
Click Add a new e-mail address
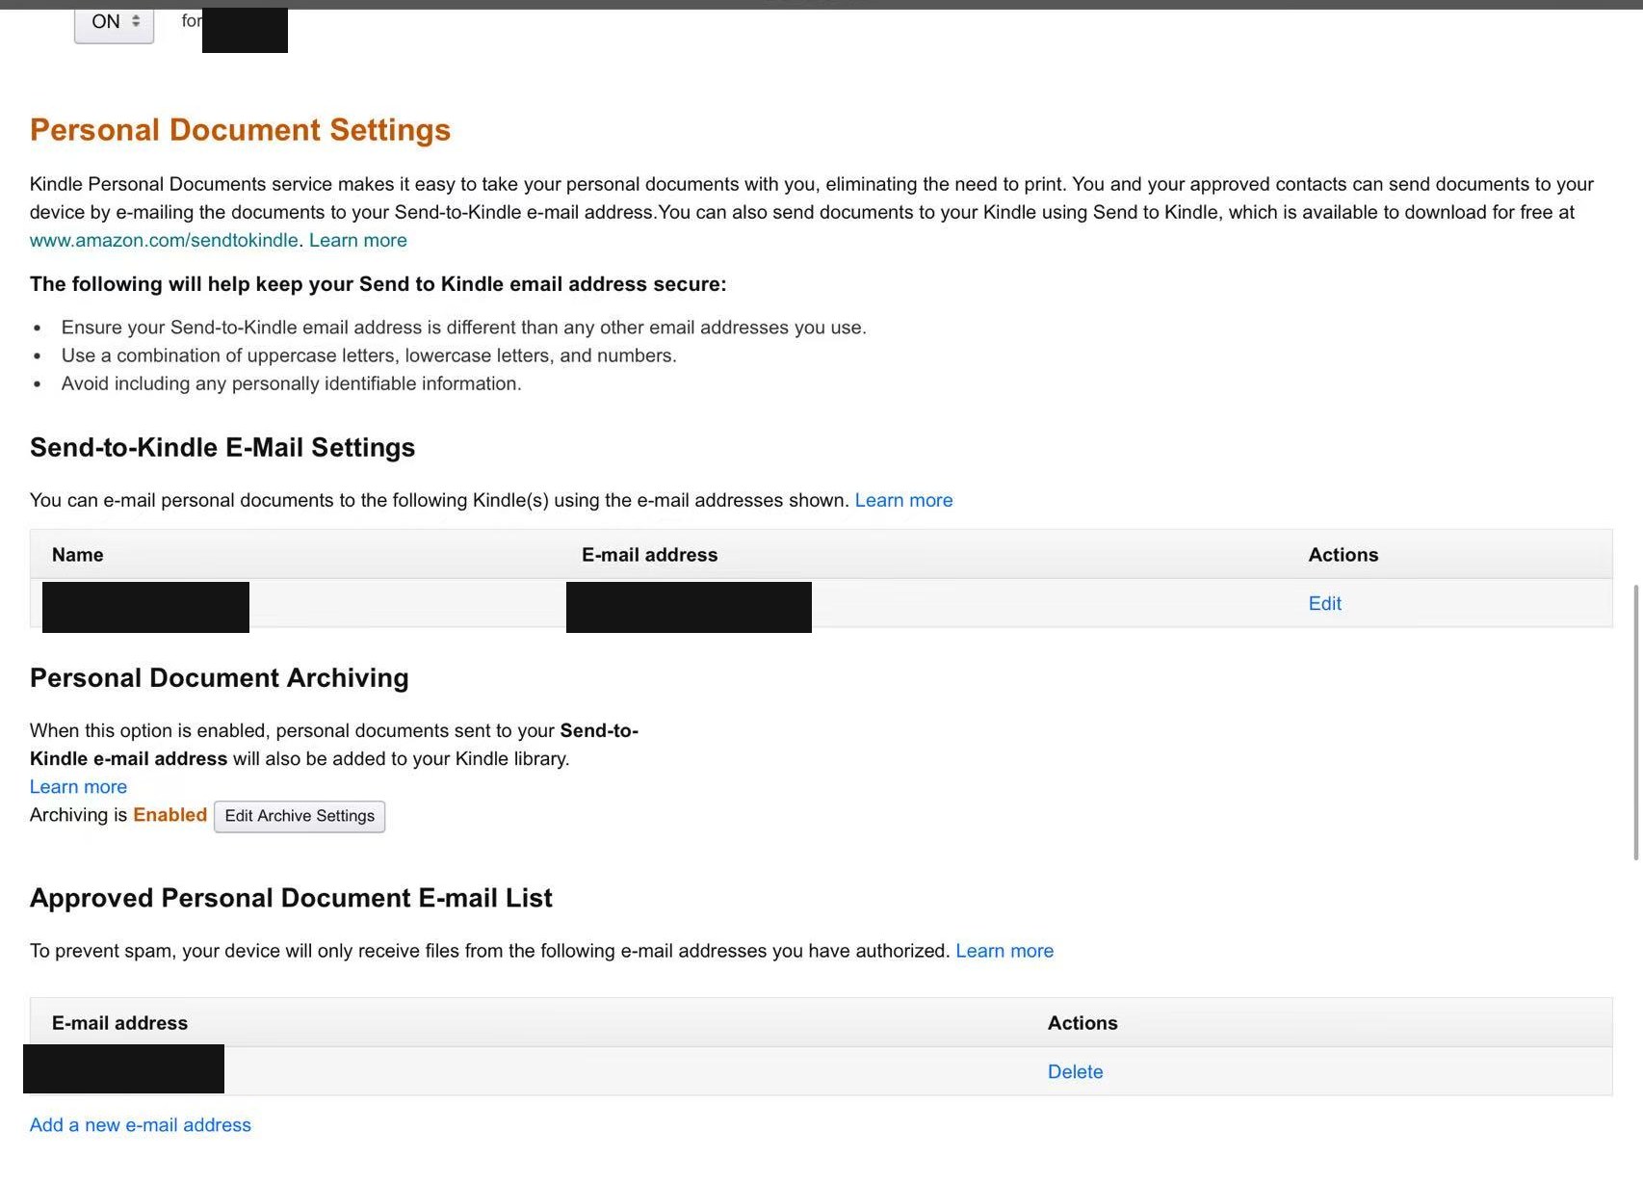point(141,1124)
